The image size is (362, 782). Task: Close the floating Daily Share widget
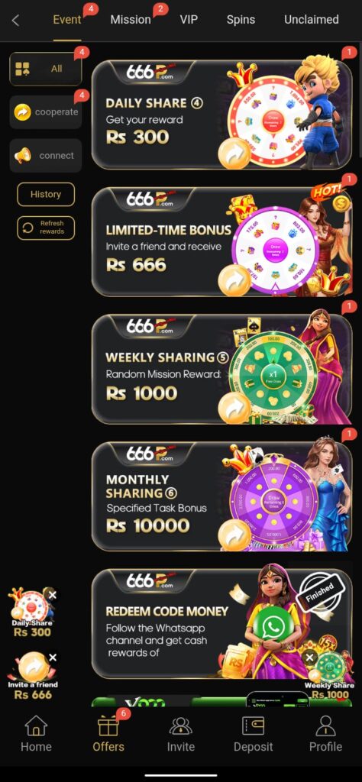[53, 594]
